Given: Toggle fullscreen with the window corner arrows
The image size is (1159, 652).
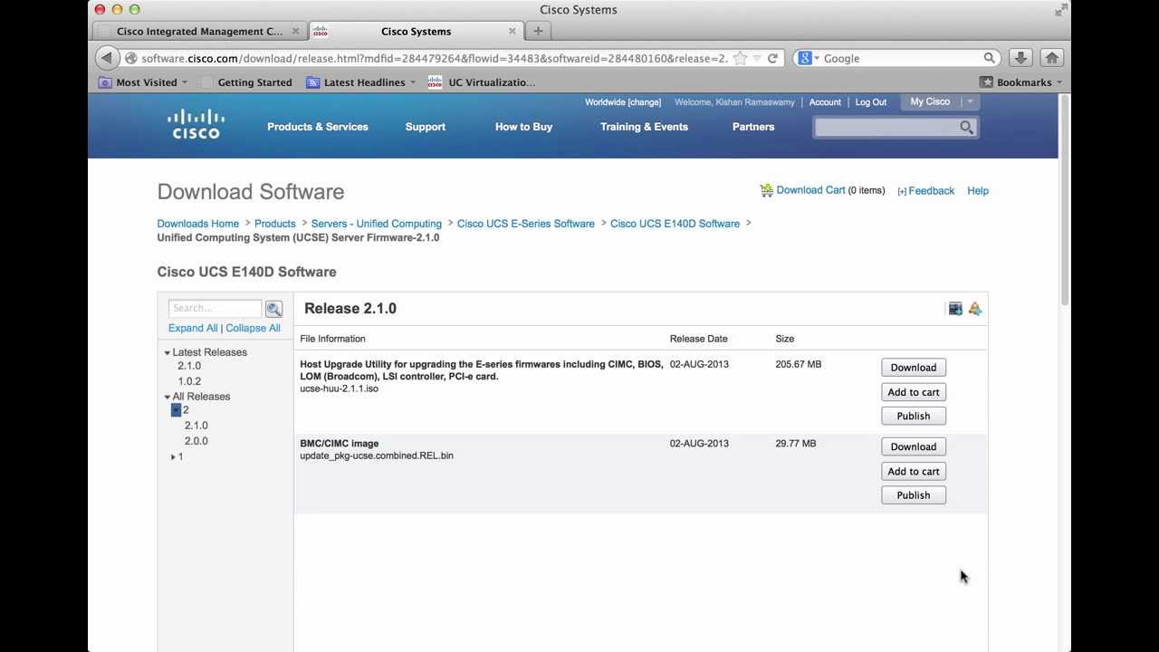Looking at the screenshot, I should pos(1060,10).
